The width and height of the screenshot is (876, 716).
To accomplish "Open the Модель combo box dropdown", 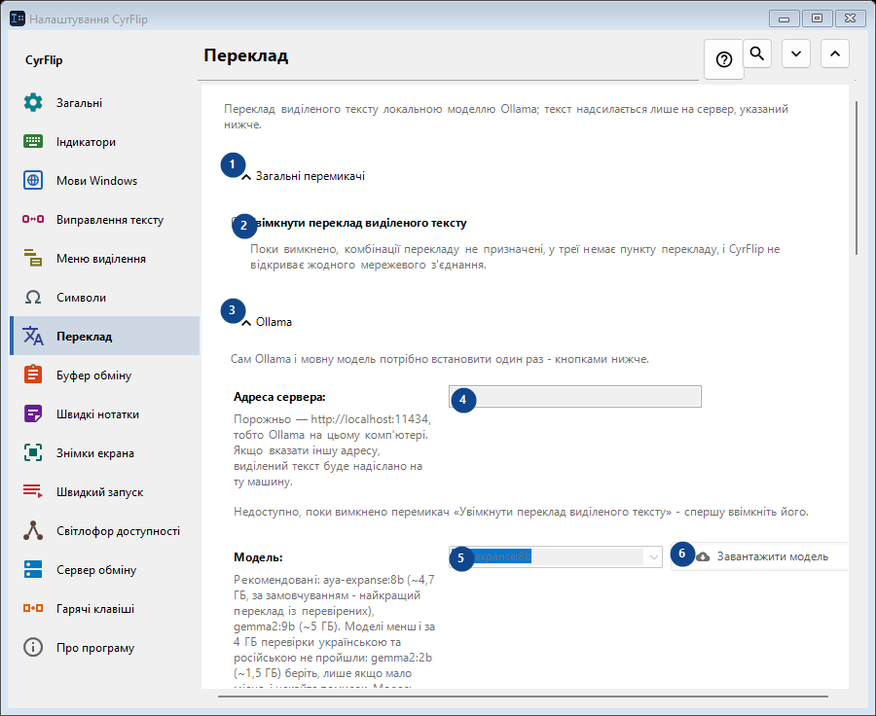I will coord(653,556).
